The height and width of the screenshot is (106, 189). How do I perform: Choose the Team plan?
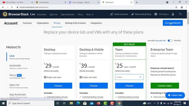(x=129, y=86)
